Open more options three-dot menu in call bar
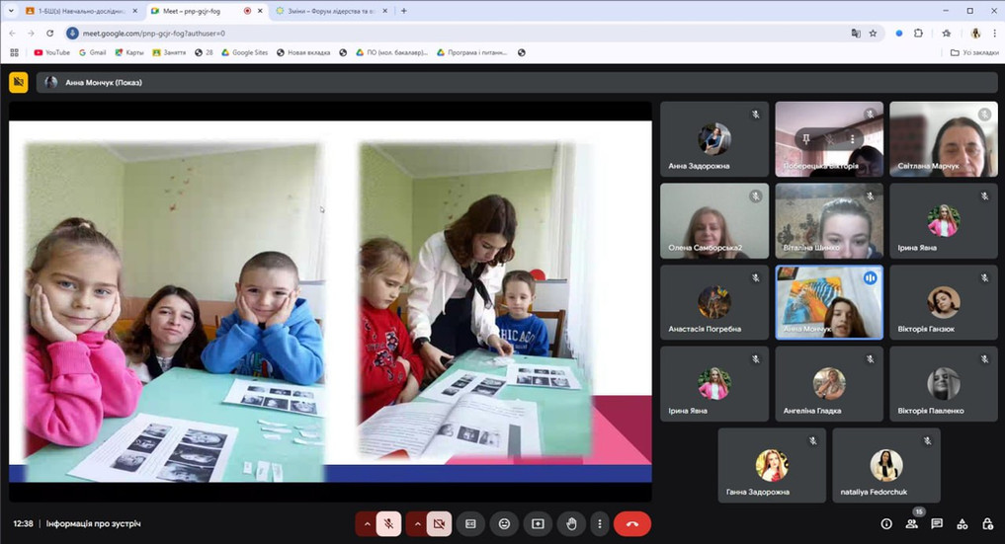1005x544 pixels. (x=600, y=524)
